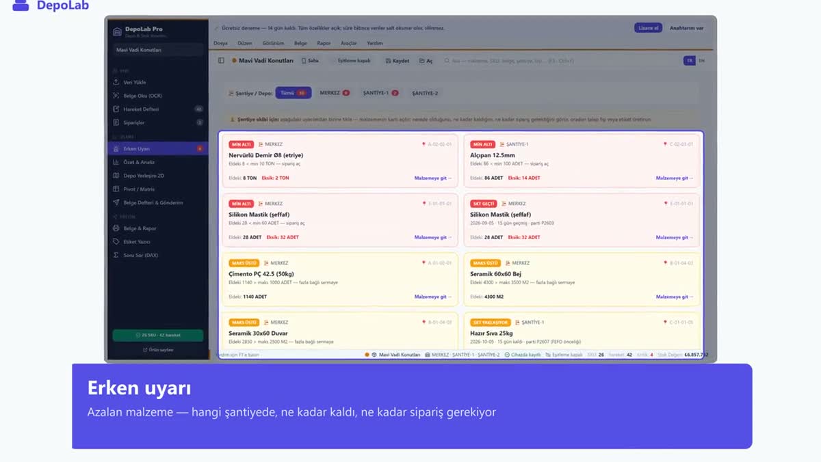The height and width of the screenshot is (462, 821).
Task: Click Malzemeye git on Çimento PÇ 42.5 card
Action: (x=433, y=297)
